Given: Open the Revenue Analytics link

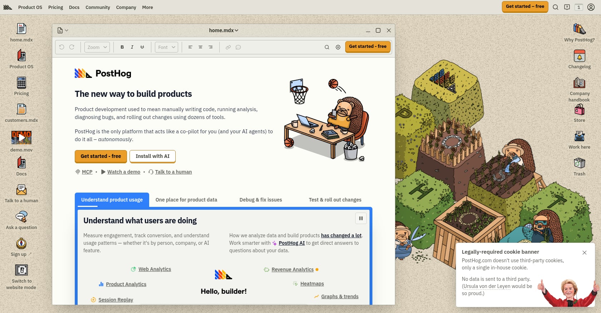Looking at the screenshot, I should point(293,269).
